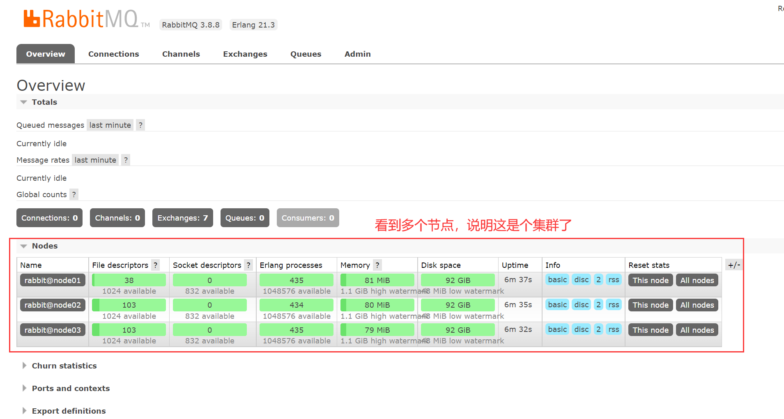
Task: Click basic tag in node02 row
Action: (x=557, y=304)
